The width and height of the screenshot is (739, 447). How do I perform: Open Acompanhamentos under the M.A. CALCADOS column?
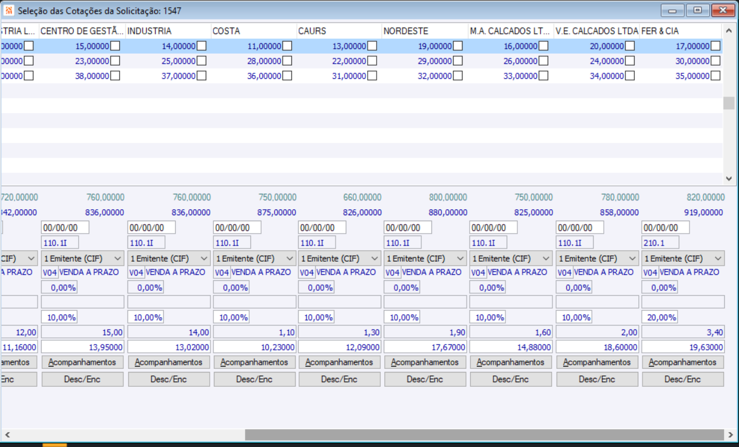click(511, 362)
